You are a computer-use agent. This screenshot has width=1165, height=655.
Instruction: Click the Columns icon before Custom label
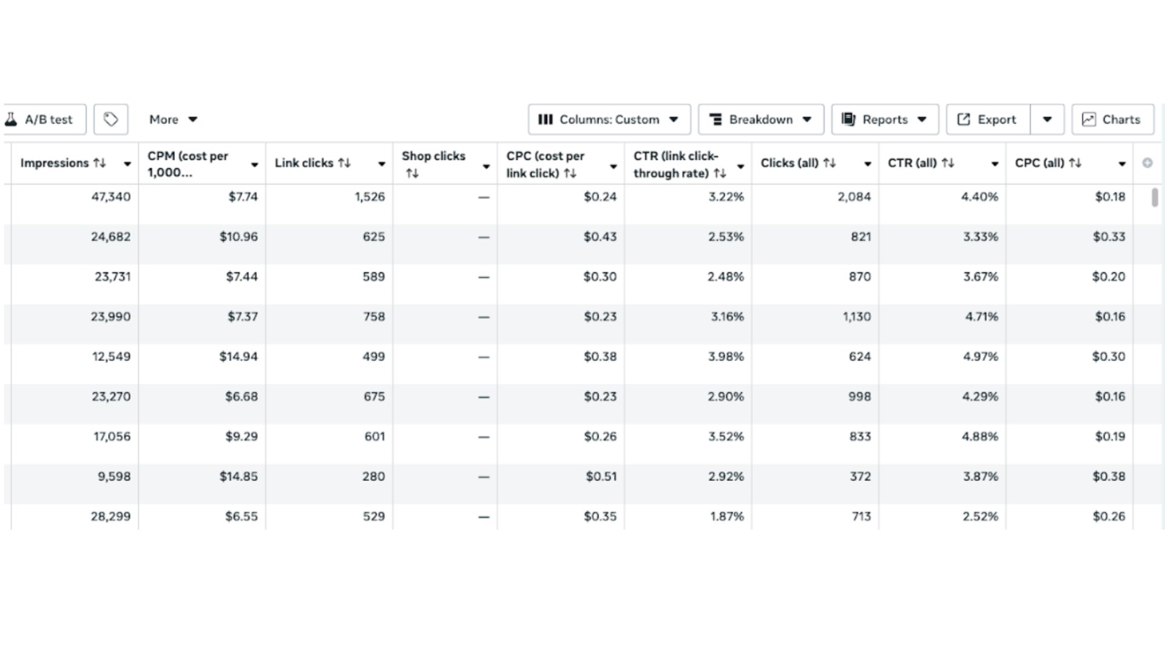[x=545, y=119]
